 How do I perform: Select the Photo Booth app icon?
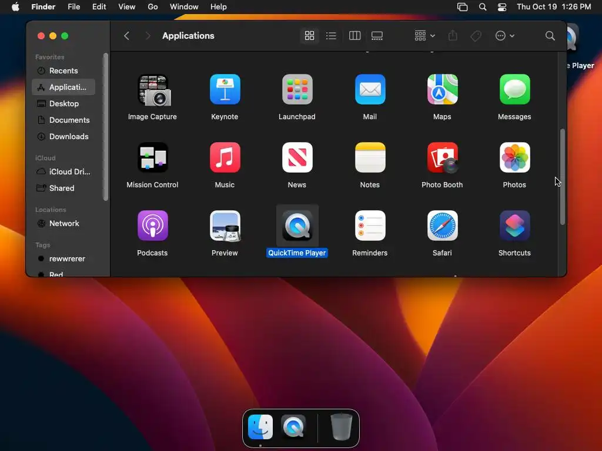coord(442,157)
